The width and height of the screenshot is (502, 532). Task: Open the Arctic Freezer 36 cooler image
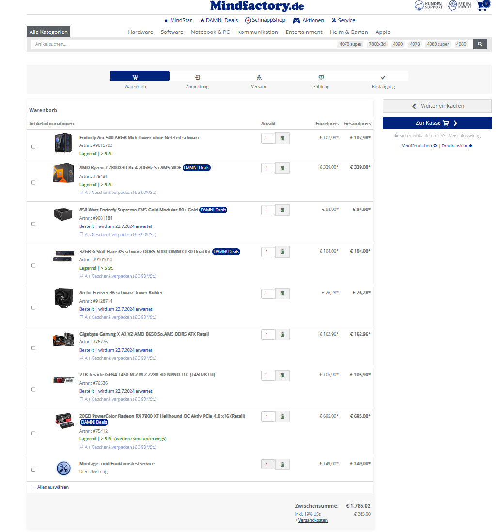64,298
